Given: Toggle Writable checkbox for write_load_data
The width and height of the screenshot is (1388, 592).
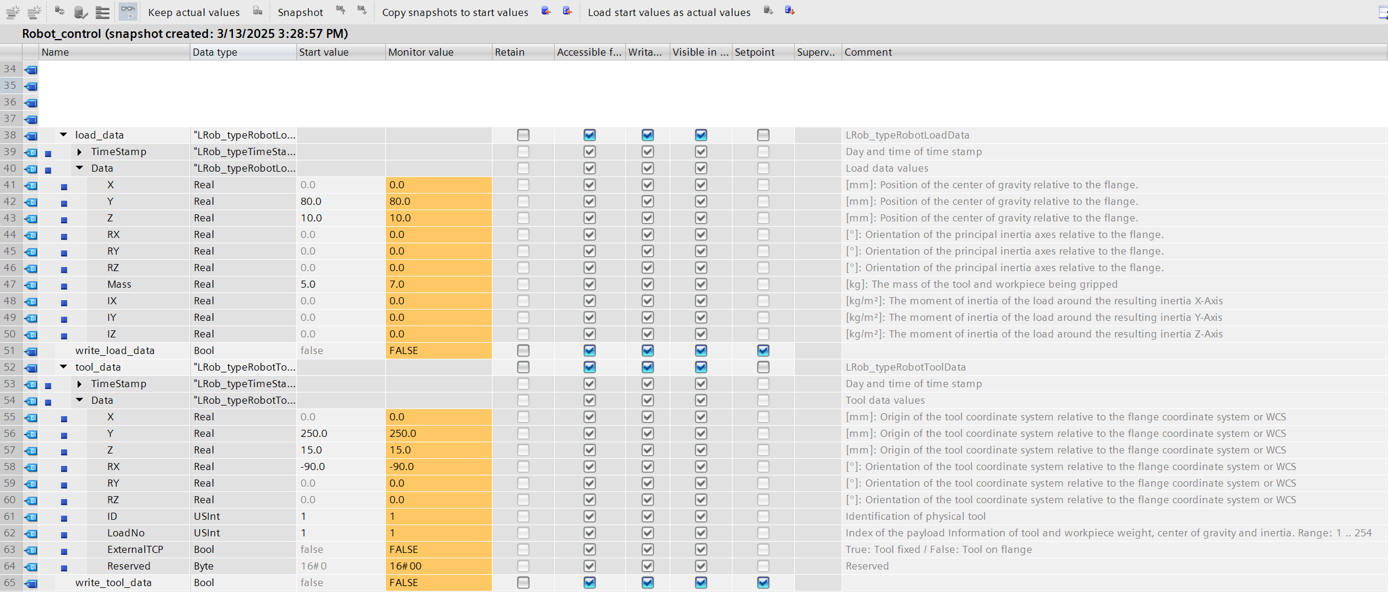Looking at the screenshot, I should (648, 350).
